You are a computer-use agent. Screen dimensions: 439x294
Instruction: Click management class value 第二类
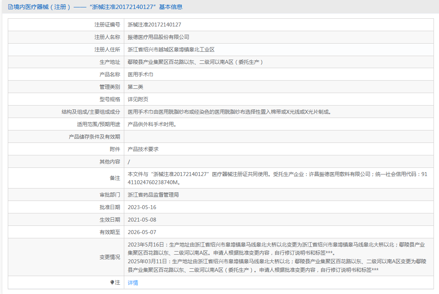click(136, 87)
